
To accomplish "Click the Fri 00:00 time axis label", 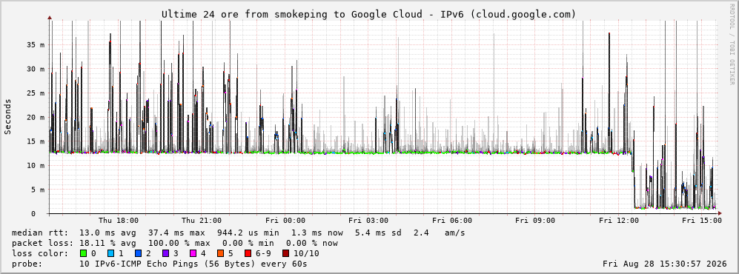I will coord(285,221).
